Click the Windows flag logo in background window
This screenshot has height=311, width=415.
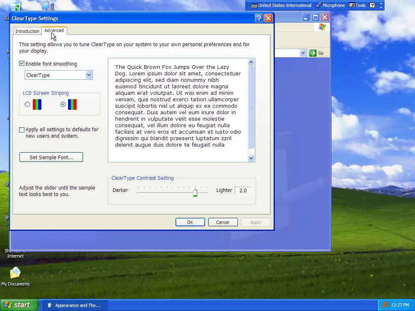tap(322, 27)
